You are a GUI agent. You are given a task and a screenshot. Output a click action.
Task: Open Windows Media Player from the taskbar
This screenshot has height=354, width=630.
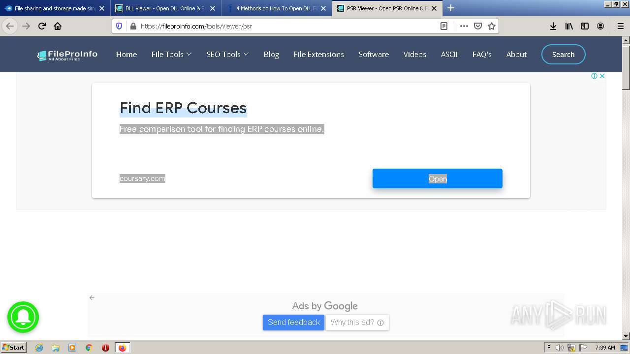tap(72, 348)
